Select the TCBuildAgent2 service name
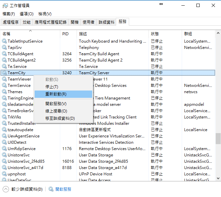The image size is (221, 197). pyautogui.click(x=22, y=60)
